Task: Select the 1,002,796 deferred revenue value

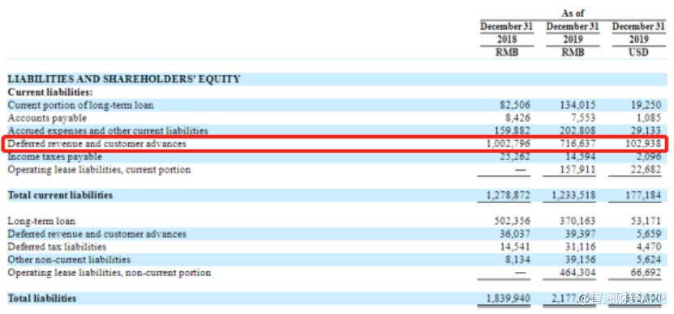Action: (x=509, y=144)
